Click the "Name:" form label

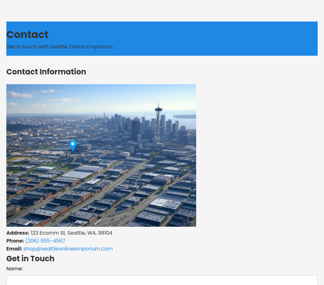tap(15, 269)
